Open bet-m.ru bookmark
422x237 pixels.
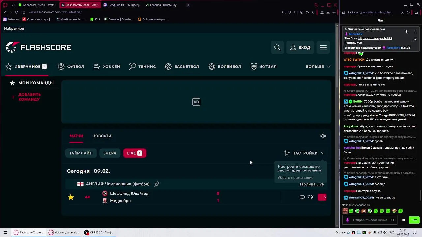11,19
